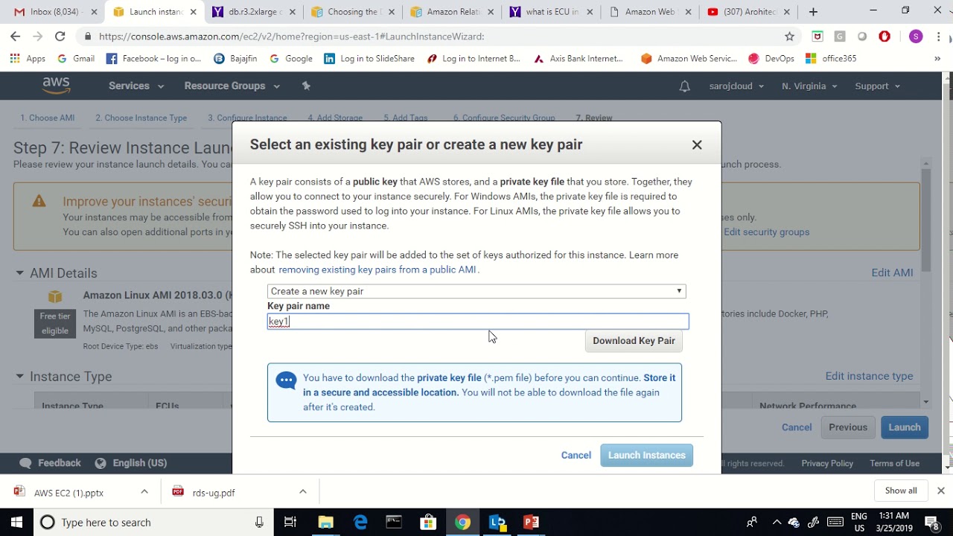Open the Log in to SlideShare bookmark
The image size is (953, 536).
(369, 59)
